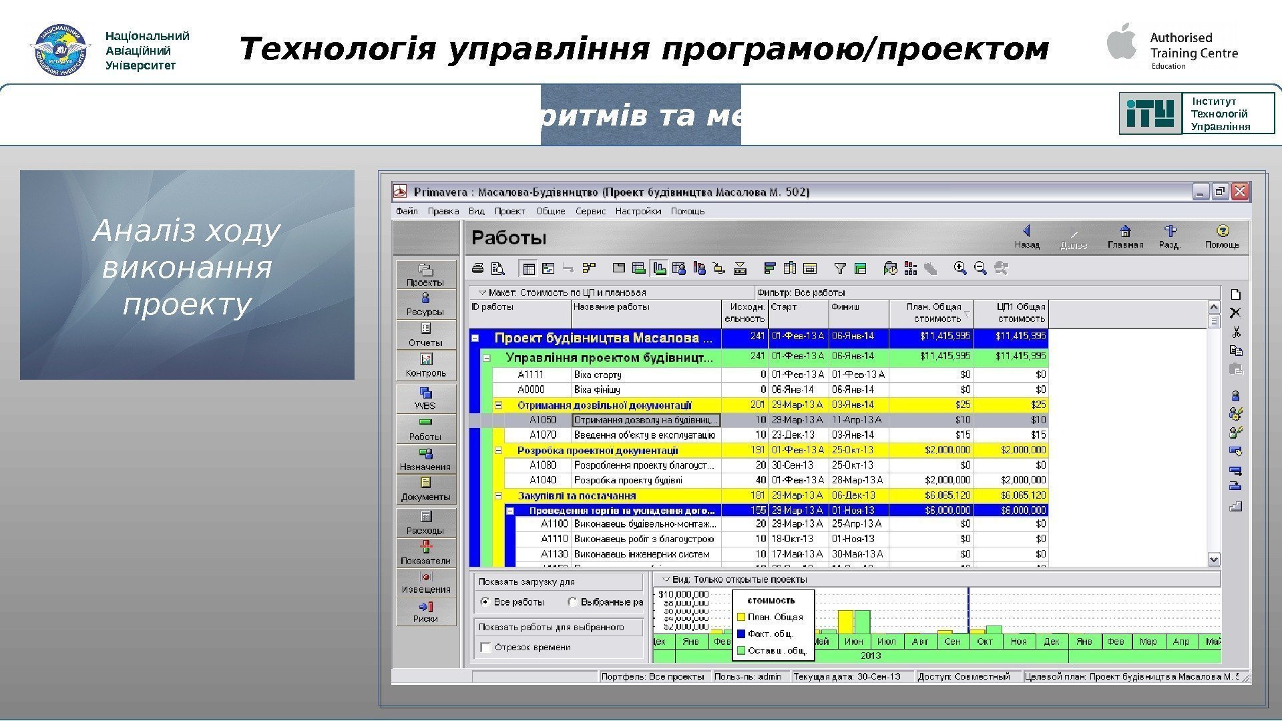
Task: Select the Все работы radio button
Action: coord(485,602)
